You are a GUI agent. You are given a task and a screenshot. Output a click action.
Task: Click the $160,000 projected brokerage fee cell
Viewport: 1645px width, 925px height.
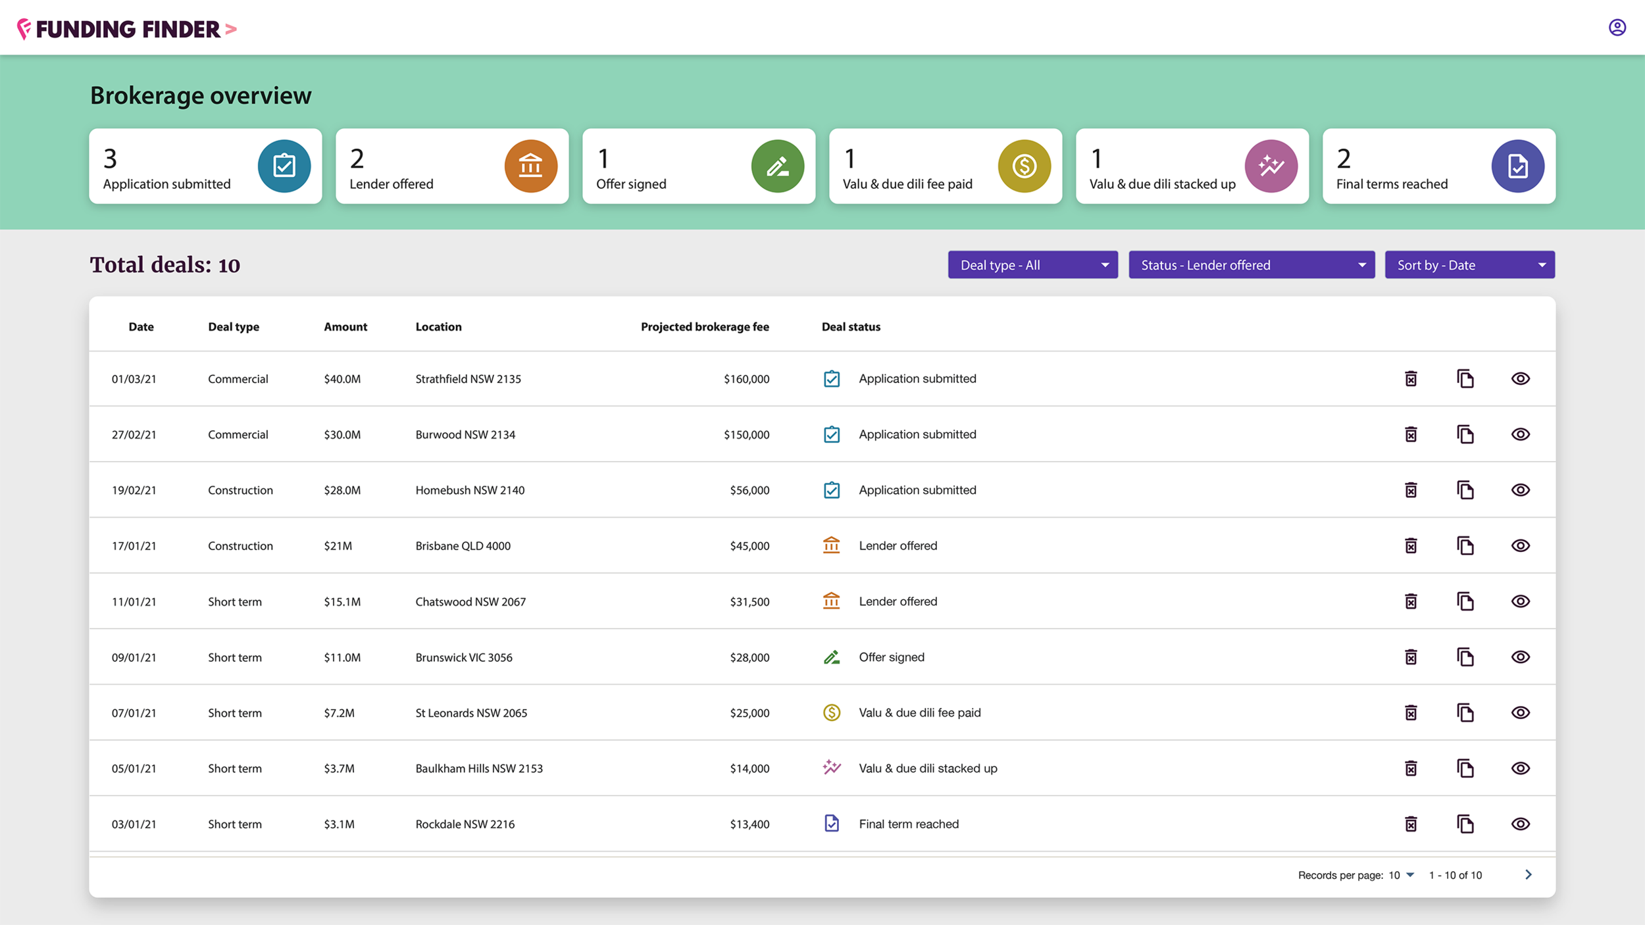[x=746, y=379]
